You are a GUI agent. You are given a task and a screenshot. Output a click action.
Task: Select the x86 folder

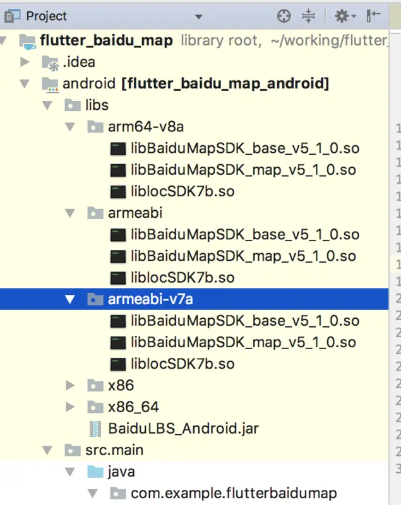[195, 385]
